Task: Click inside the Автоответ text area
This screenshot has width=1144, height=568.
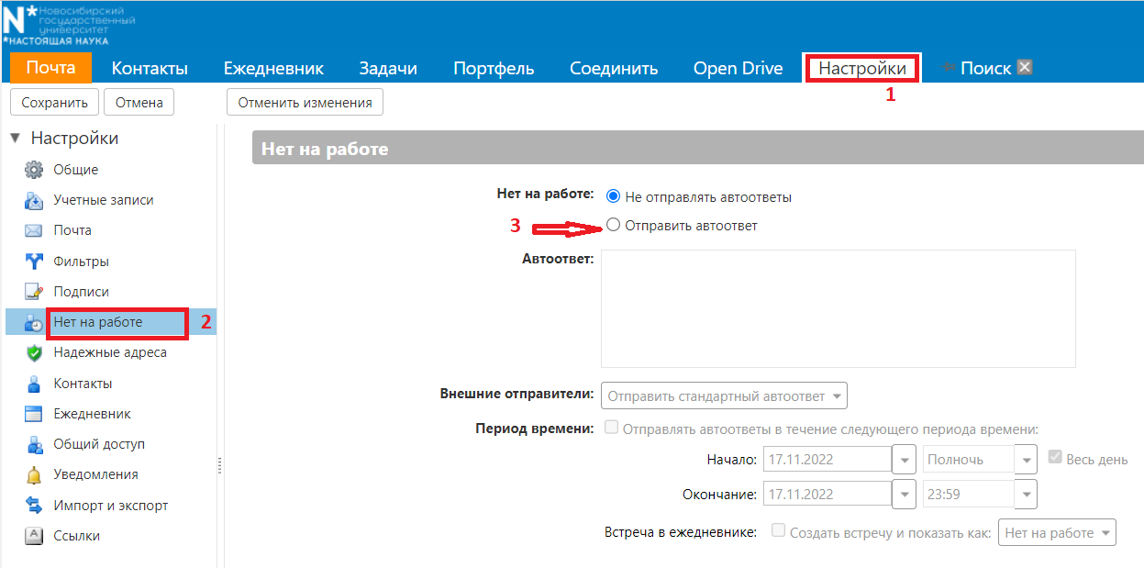Action: point(839,307)
